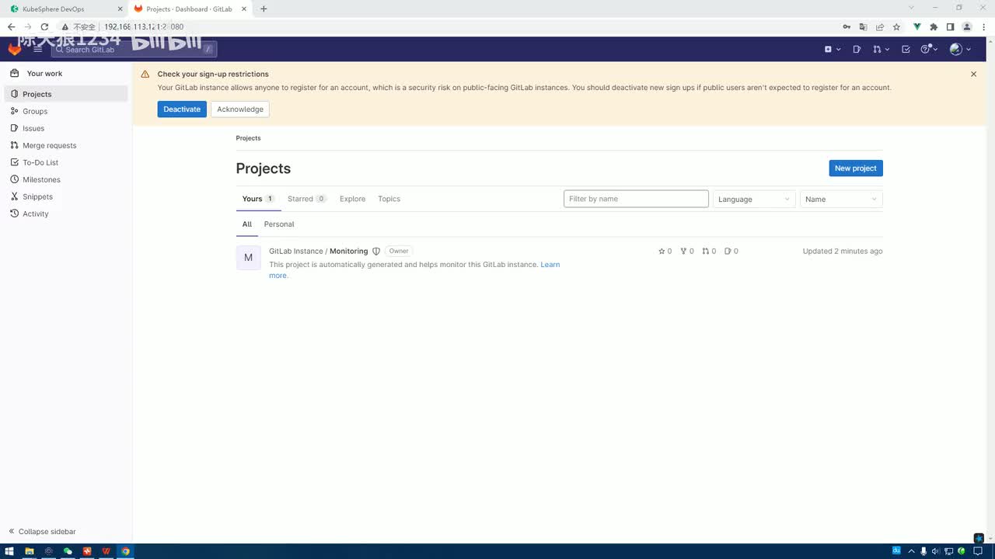Open the Windows Start menu
Screen dimensions: 995x559
click(x=10, y=551)
